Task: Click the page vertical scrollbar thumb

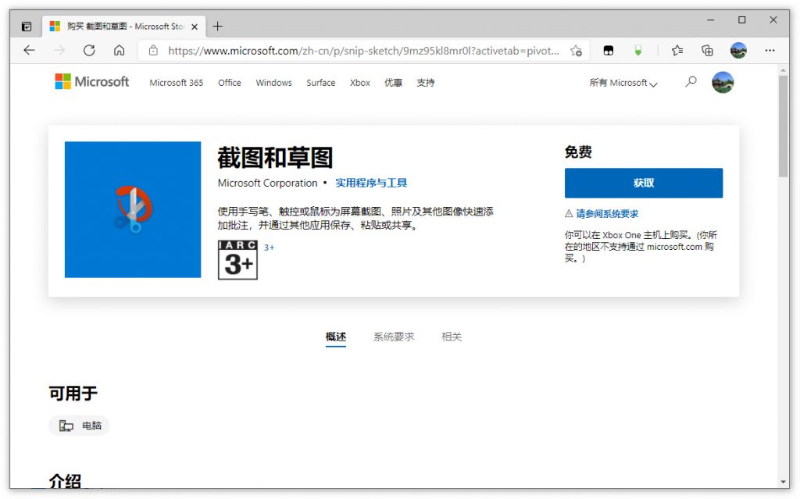Action: coord(783,127)
